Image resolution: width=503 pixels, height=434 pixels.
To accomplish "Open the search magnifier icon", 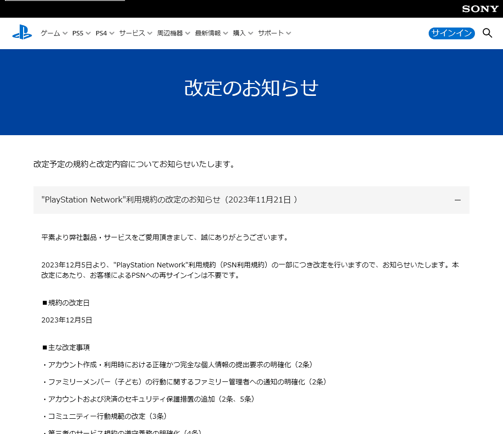I will (487, 33).
